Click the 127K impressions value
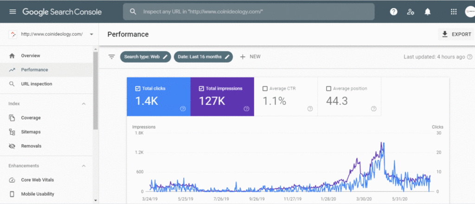 tap(212, 101)
